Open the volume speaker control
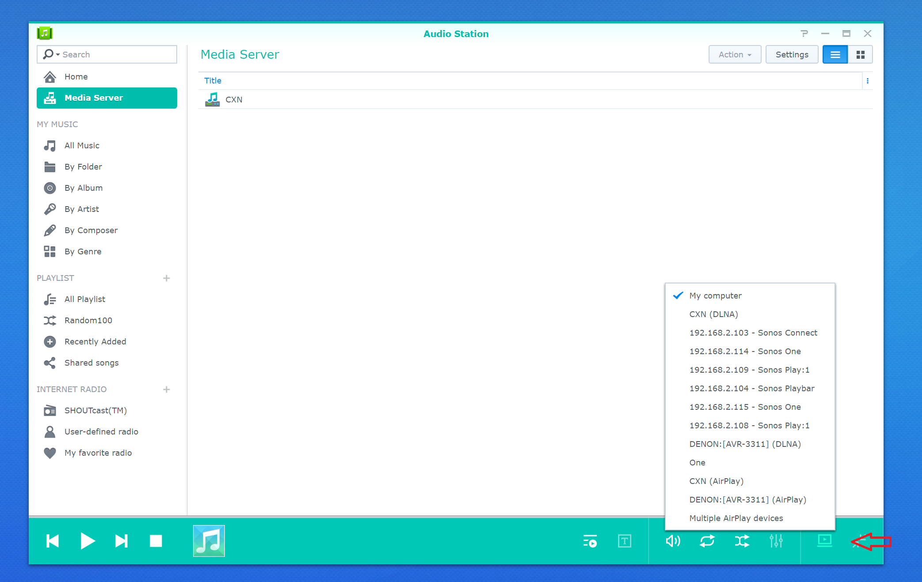 (673, 541)
